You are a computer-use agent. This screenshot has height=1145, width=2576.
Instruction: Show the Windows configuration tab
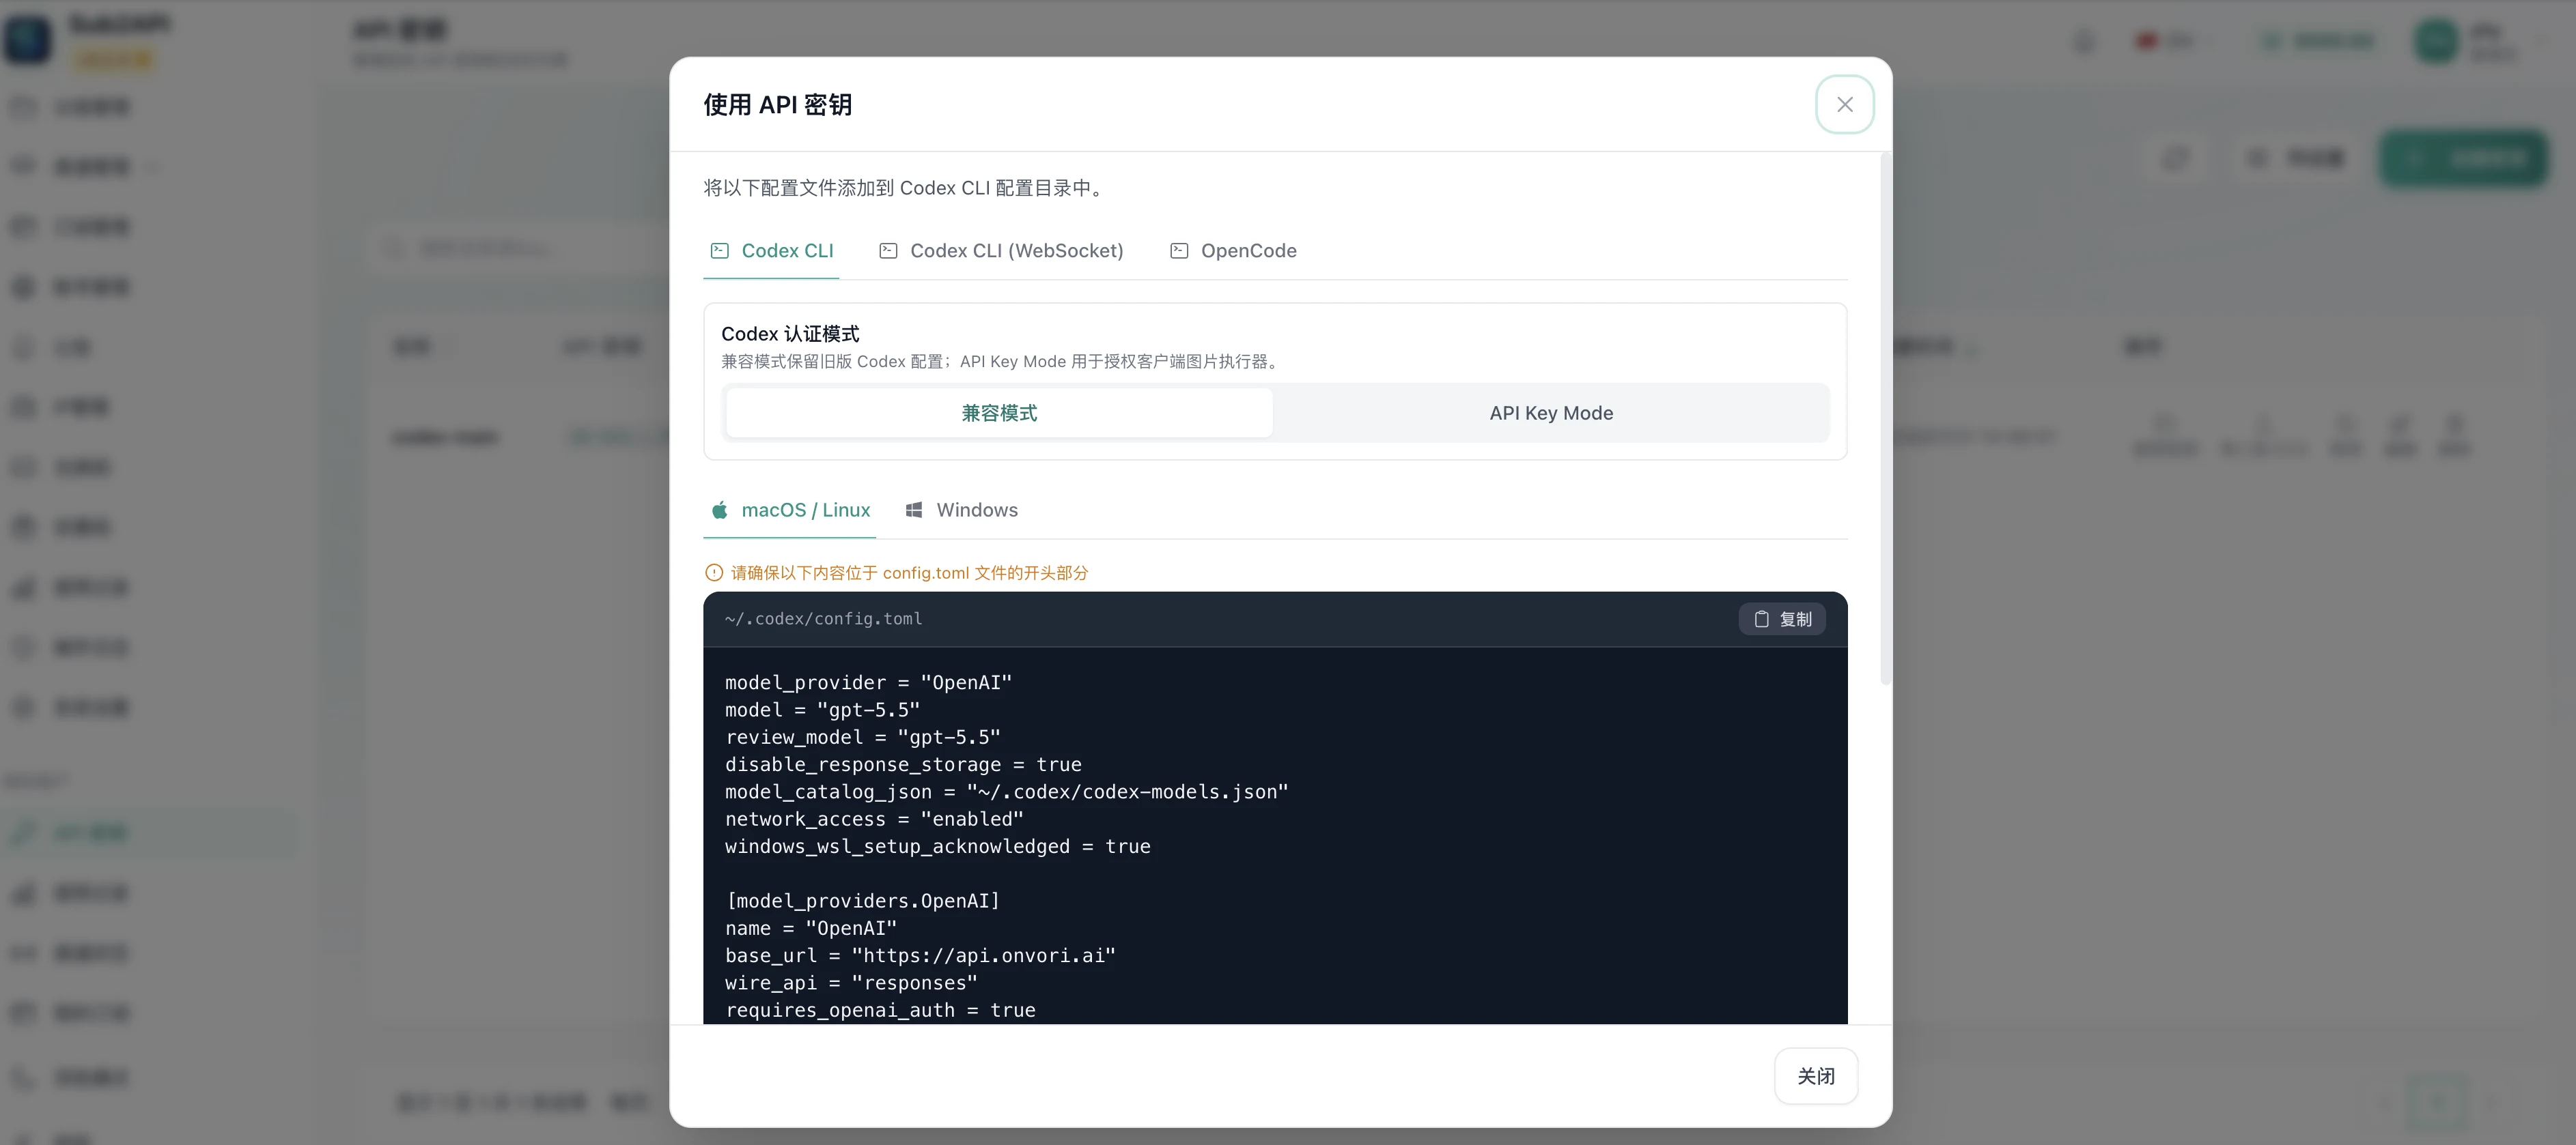coord(961,510)
